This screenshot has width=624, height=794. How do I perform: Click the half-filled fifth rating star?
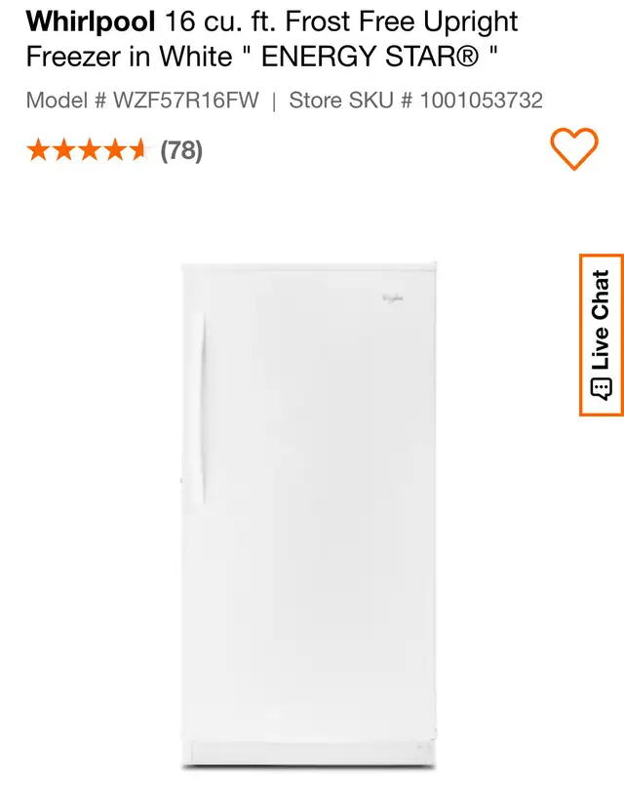coord(137,150)
